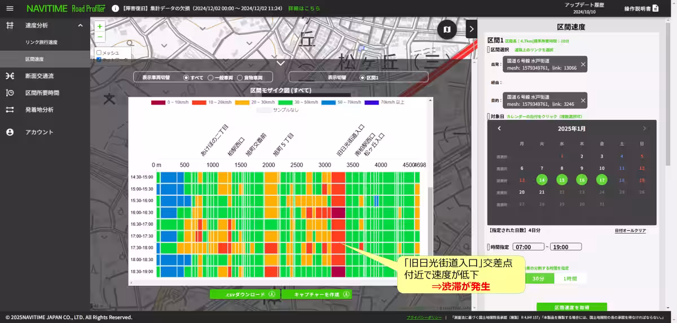Zoom in the map with plus button
The width and height of the screenshot is (677, 323).
(100, 26)
